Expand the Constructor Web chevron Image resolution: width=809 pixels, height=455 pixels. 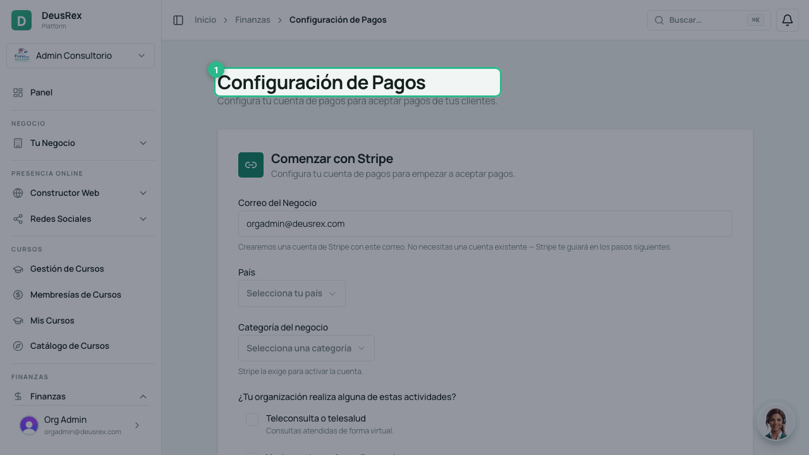click(143, 193)
